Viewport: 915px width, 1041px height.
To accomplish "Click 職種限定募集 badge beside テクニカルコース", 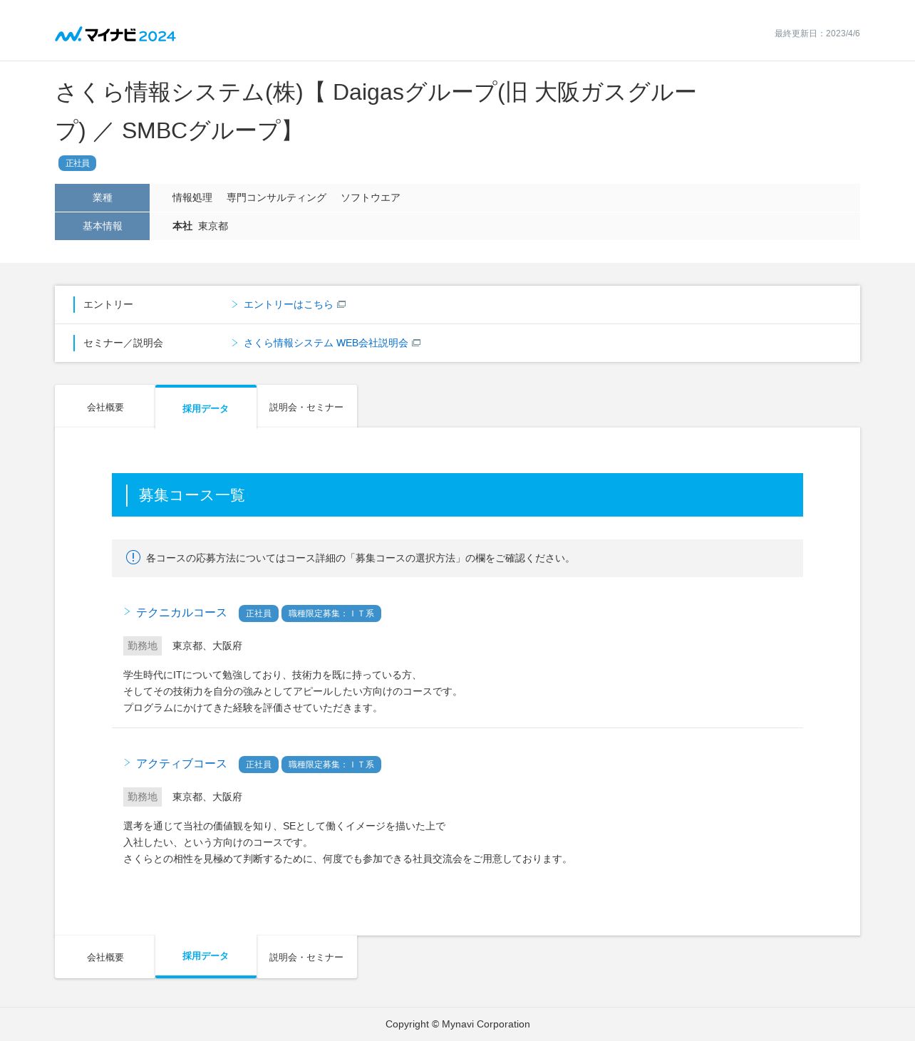I will point(331,613).
